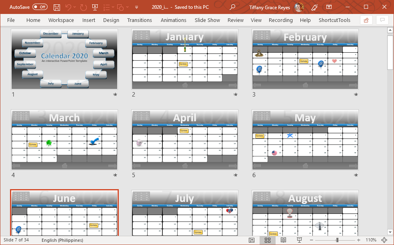
Task: Click the Share icon button
Action: pyautogui.click(x=366, y=20)
